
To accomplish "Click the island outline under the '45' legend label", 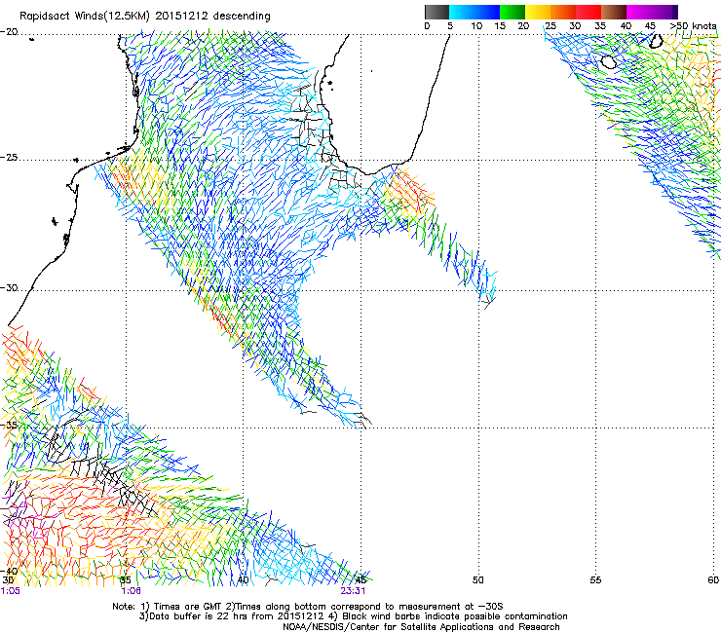I will (x=656, y=41).
